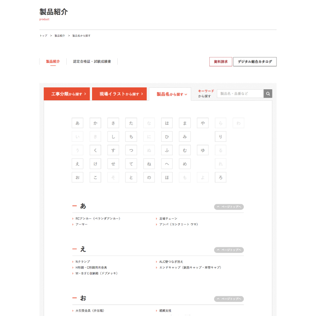Jump to the ね kana index
The image size is (316, 316).
coord(149,164)
